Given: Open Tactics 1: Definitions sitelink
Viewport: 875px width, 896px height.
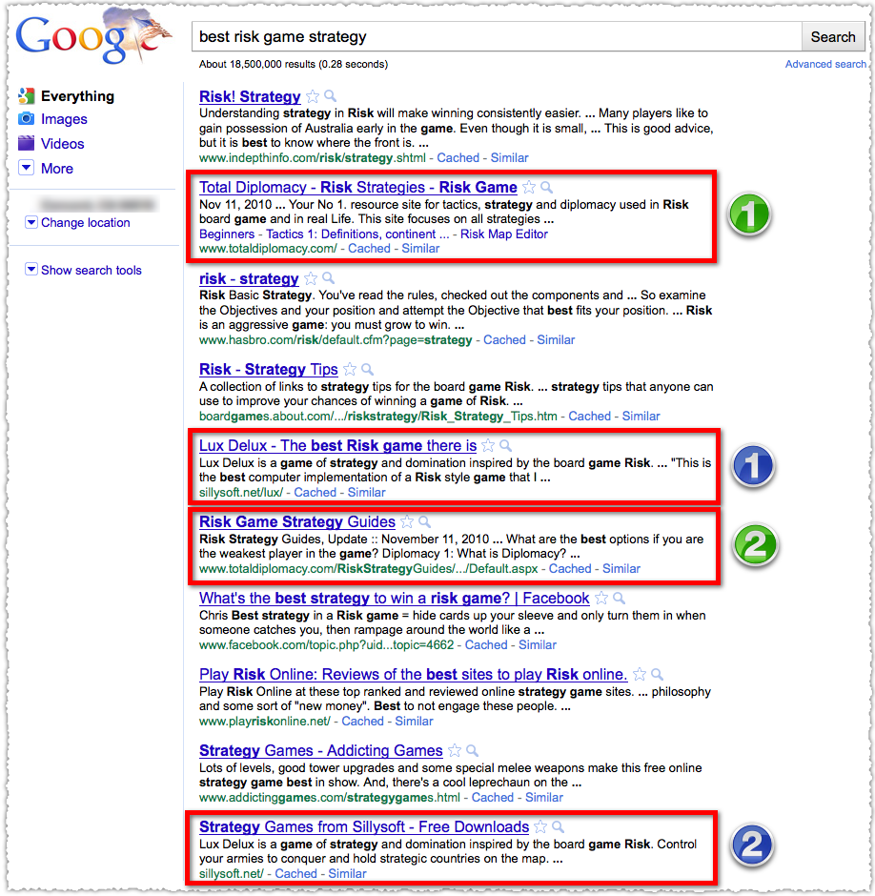Looking at the screenshot, I should pyautogui.click(x=357, y=234).
